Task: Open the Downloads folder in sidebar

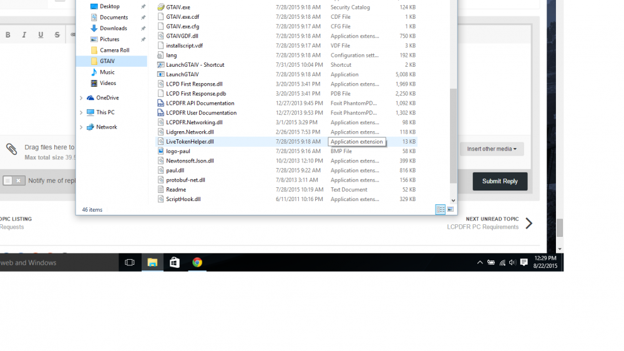Action: 114,28
